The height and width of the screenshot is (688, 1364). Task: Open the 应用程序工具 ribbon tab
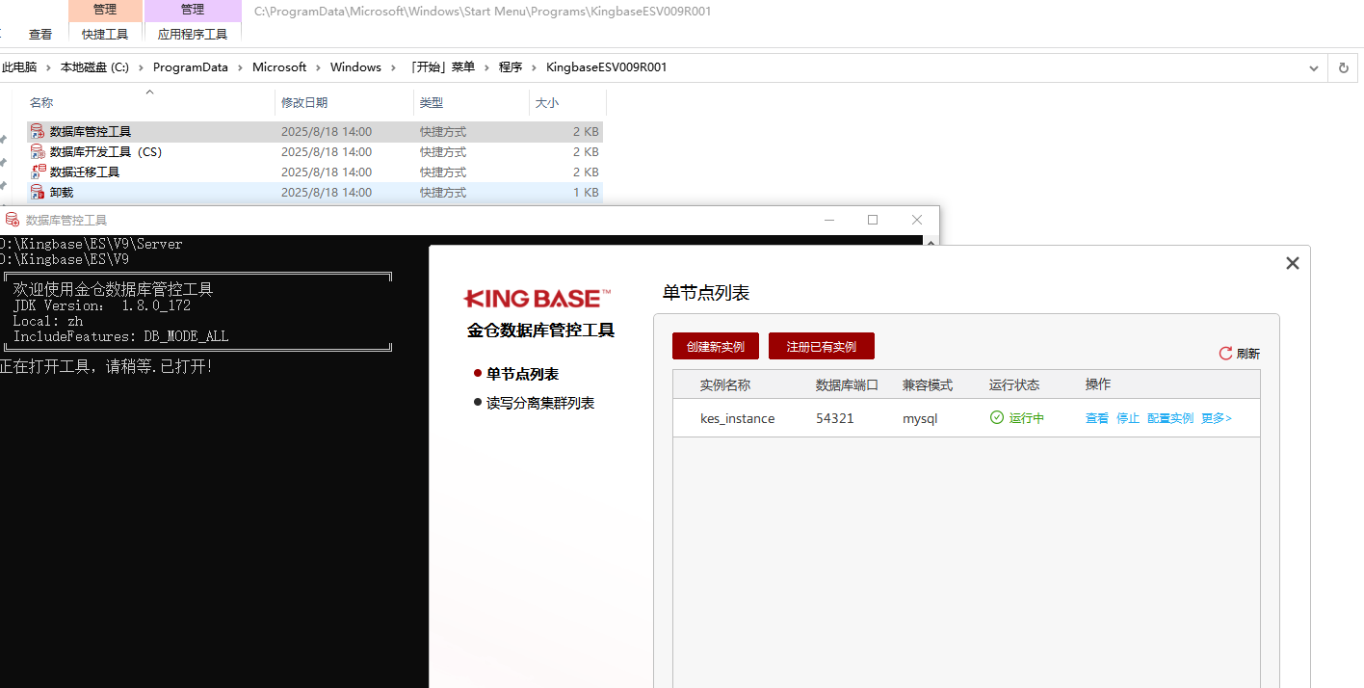click(193, 35)
